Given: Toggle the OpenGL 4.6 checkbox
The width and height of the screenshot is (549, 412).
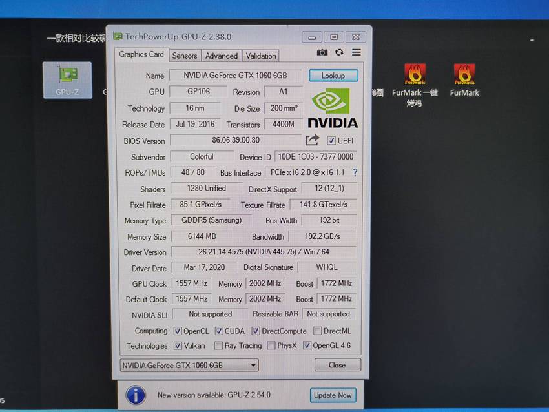Looking at the screenshot, I should 307,345.
